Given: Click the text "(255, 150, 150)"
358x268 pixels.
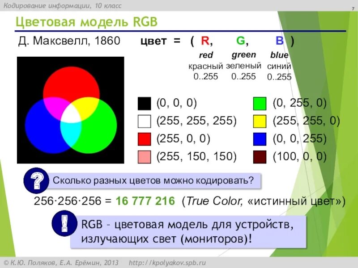Looking at the screenshot, I should pos(196,157).
